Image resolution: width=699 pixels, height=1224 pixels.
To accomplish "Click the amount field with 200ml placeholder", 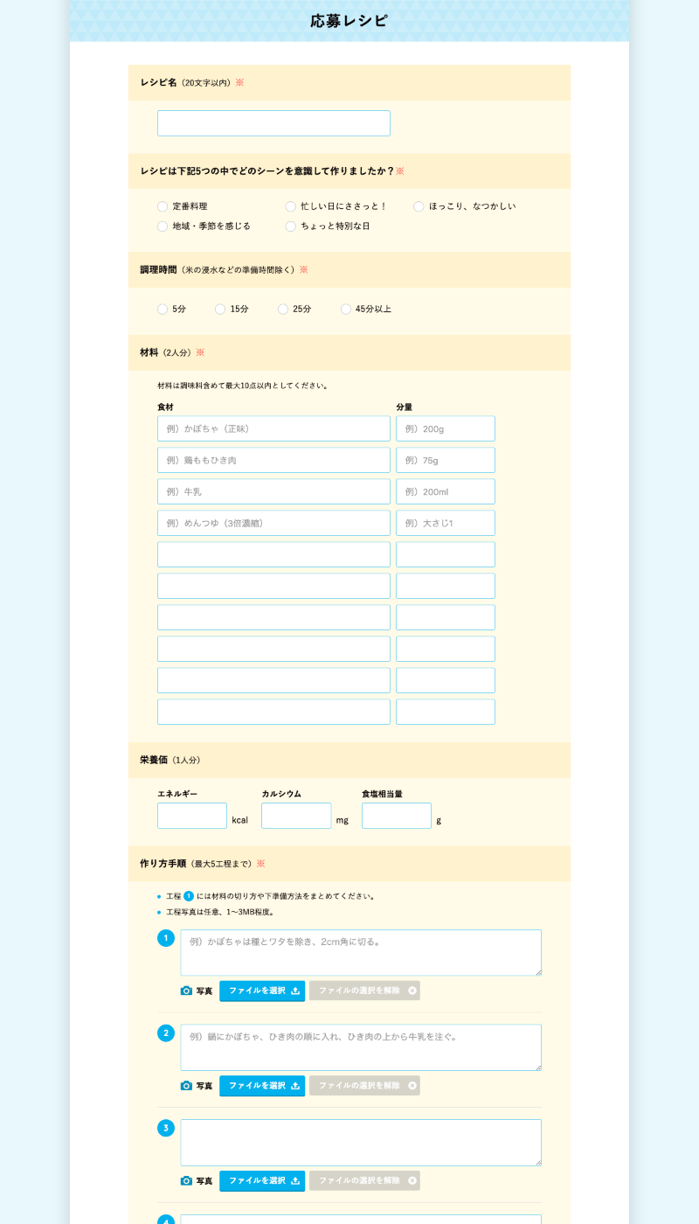I will pos(446,491).
